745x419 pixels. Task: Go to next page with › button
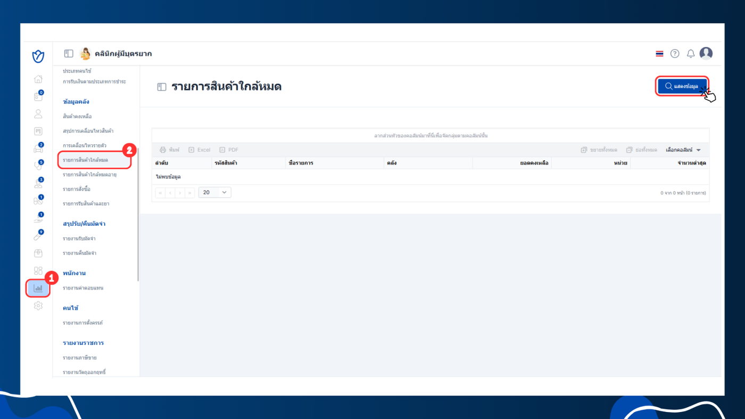click(180, 193)
